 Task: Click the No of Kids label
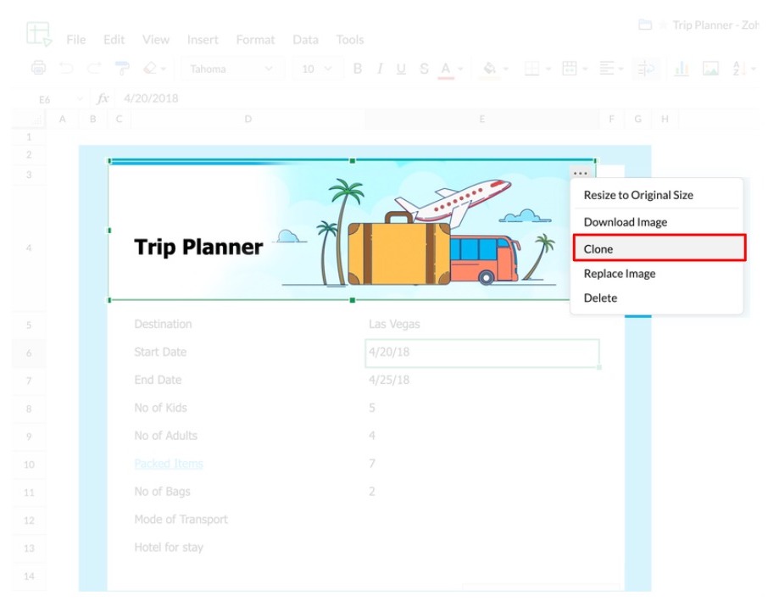(161, 408)
